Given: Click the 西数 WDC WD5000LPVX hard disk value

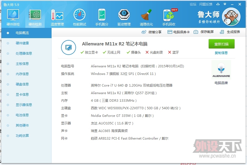Looking at the screenshot, I should click(136, 108).
